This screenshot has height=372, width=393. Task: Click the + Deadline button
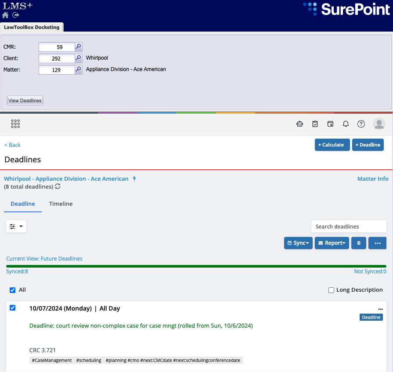(368, 145)
